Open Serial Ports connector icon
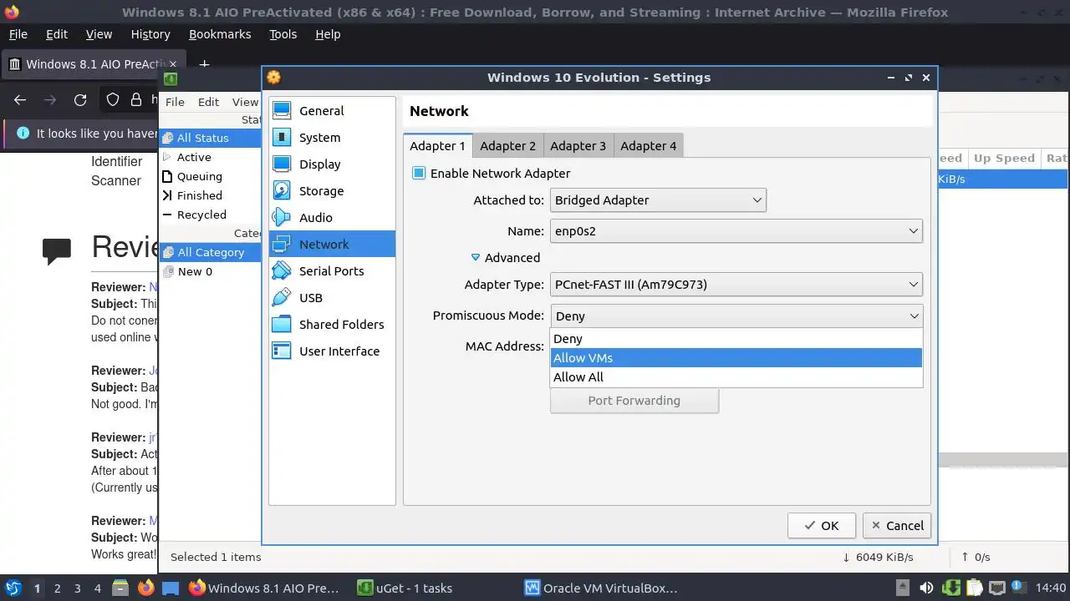 (x=282, y=271)
